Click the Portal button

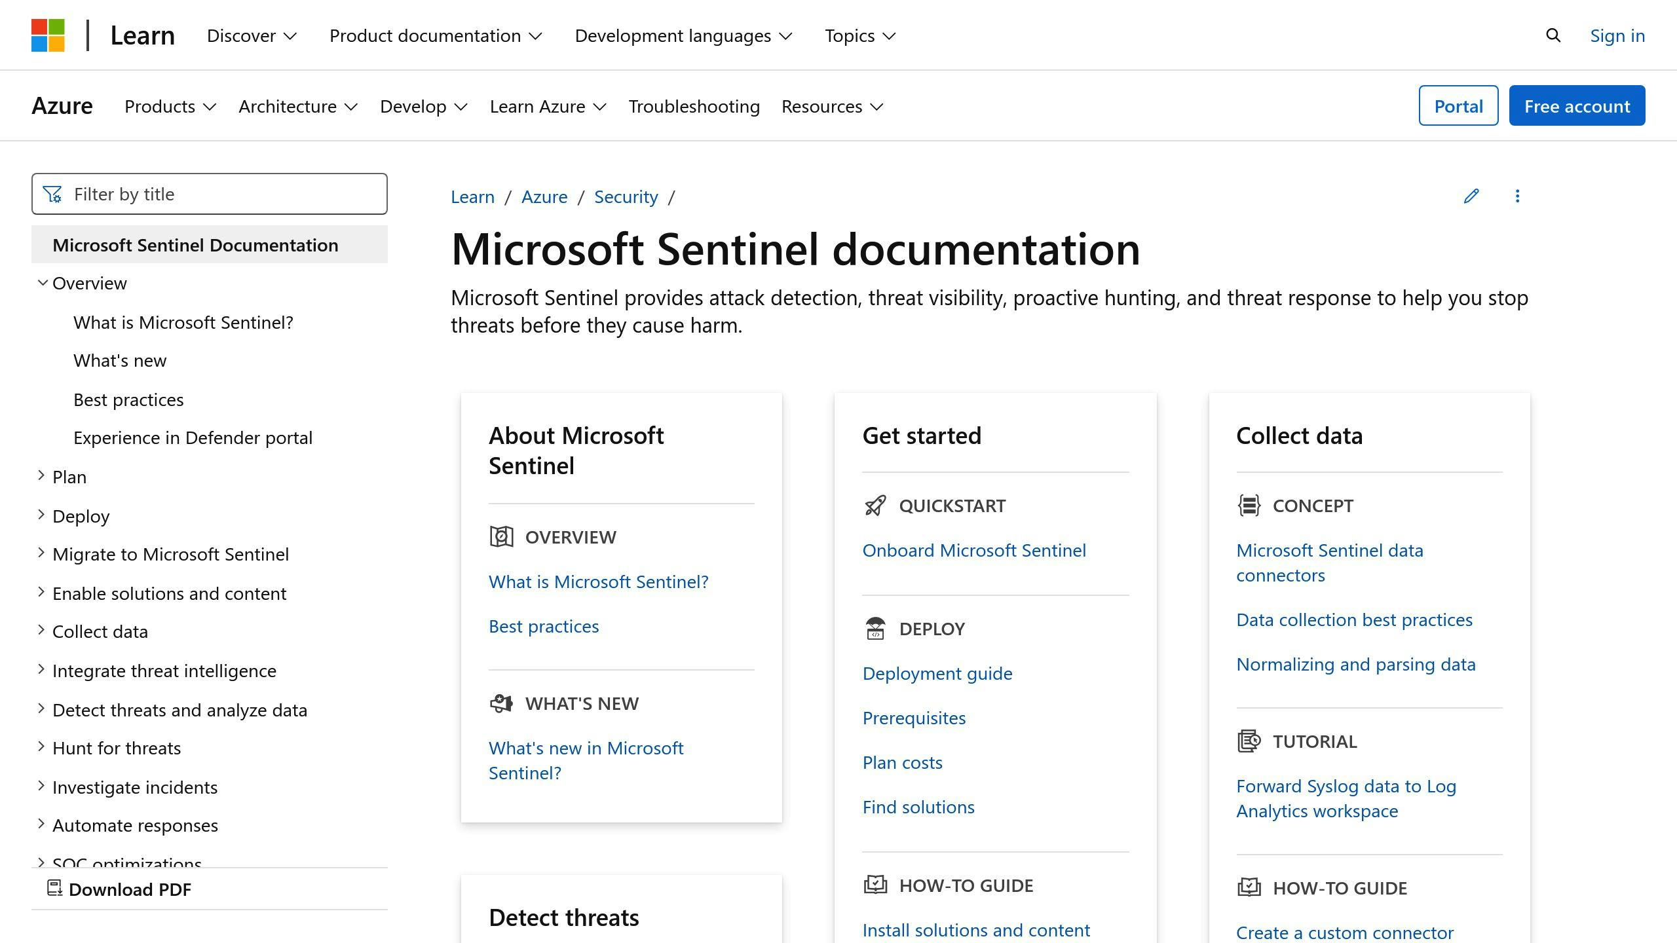(1458, 105)
